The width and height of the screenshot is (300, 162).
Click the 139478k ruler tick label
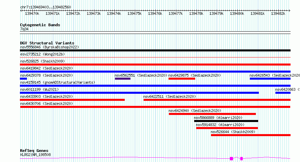tap(196, 13)
